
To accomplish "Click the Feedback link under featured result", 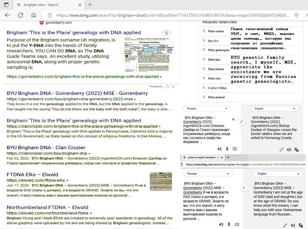I will click(x=156, y=87).
